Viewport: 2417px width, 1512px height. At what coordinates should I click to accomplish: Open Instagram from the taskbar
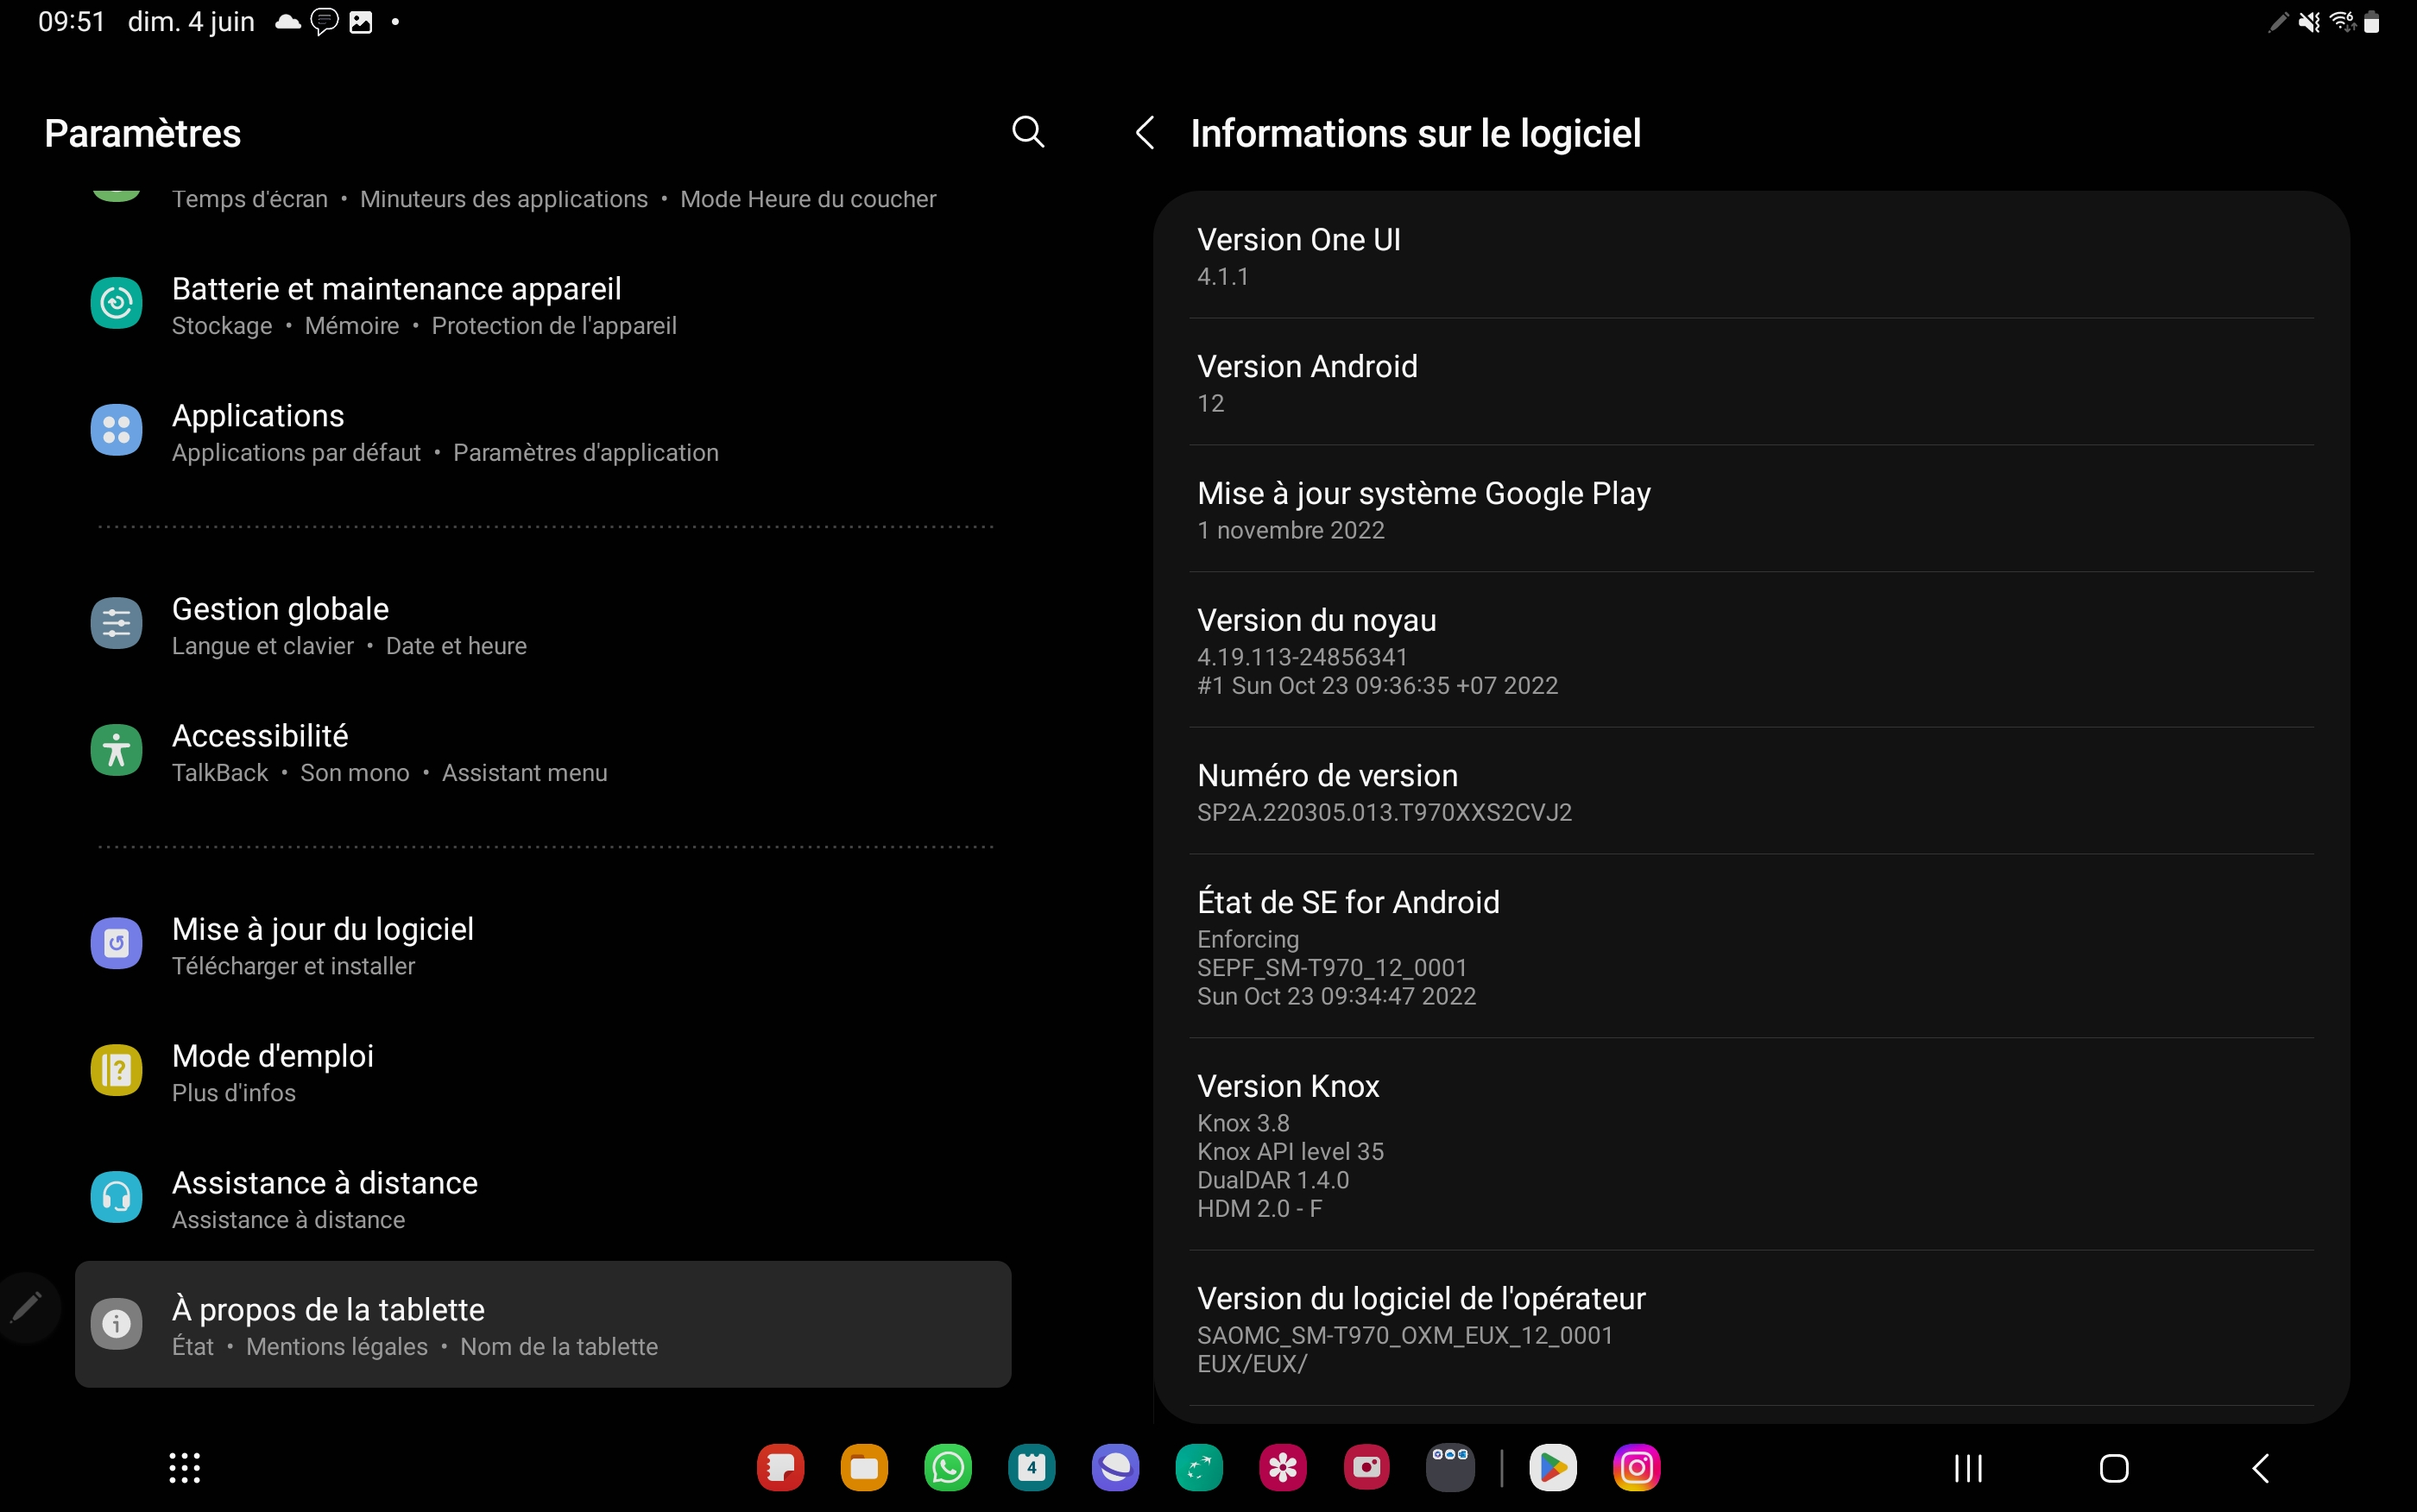[1637, 1468]
